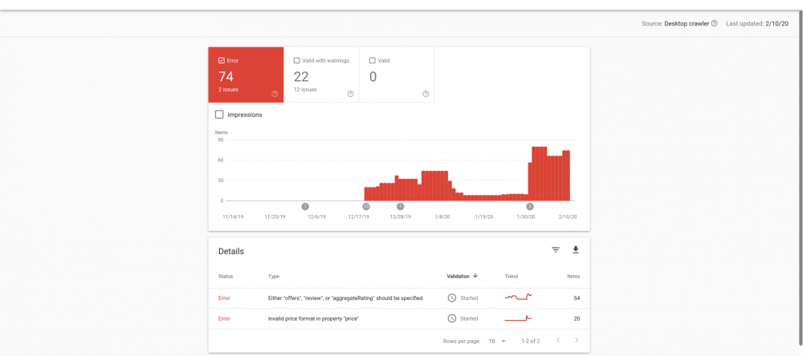Click the trend sparkline in the 20-items row
Screen dimensions: 803x356
(x=518, y=318)
